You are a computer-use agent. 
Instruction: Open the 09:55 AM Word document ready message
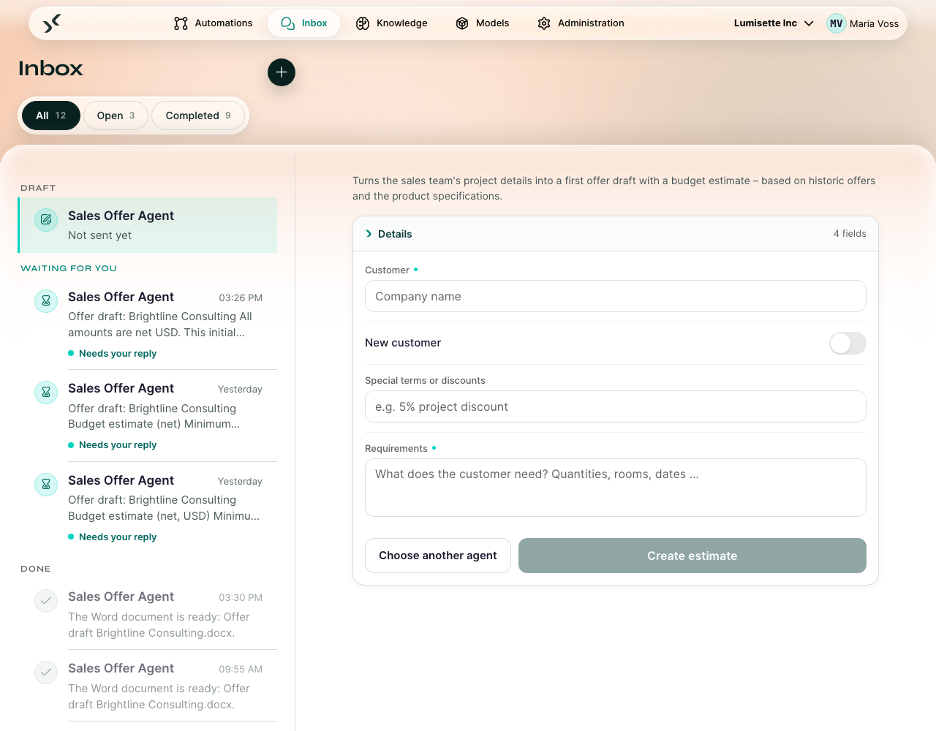tap(148, 686)
